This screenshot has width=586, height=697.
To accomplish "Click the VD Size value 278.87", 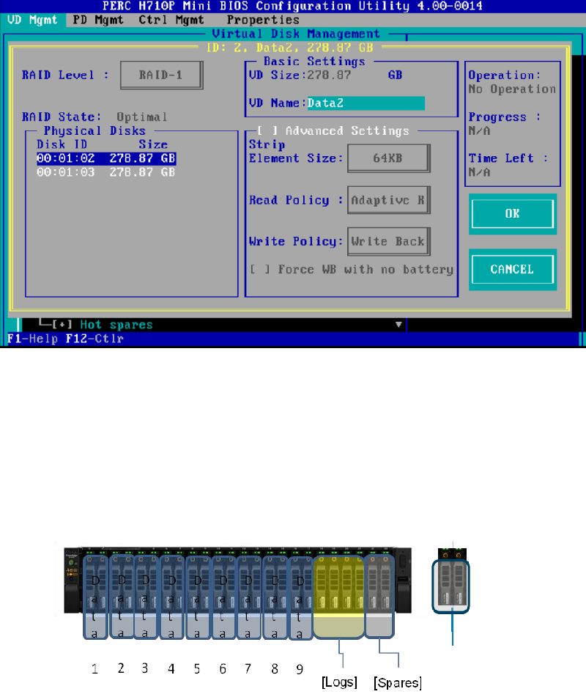I will 329,75.
